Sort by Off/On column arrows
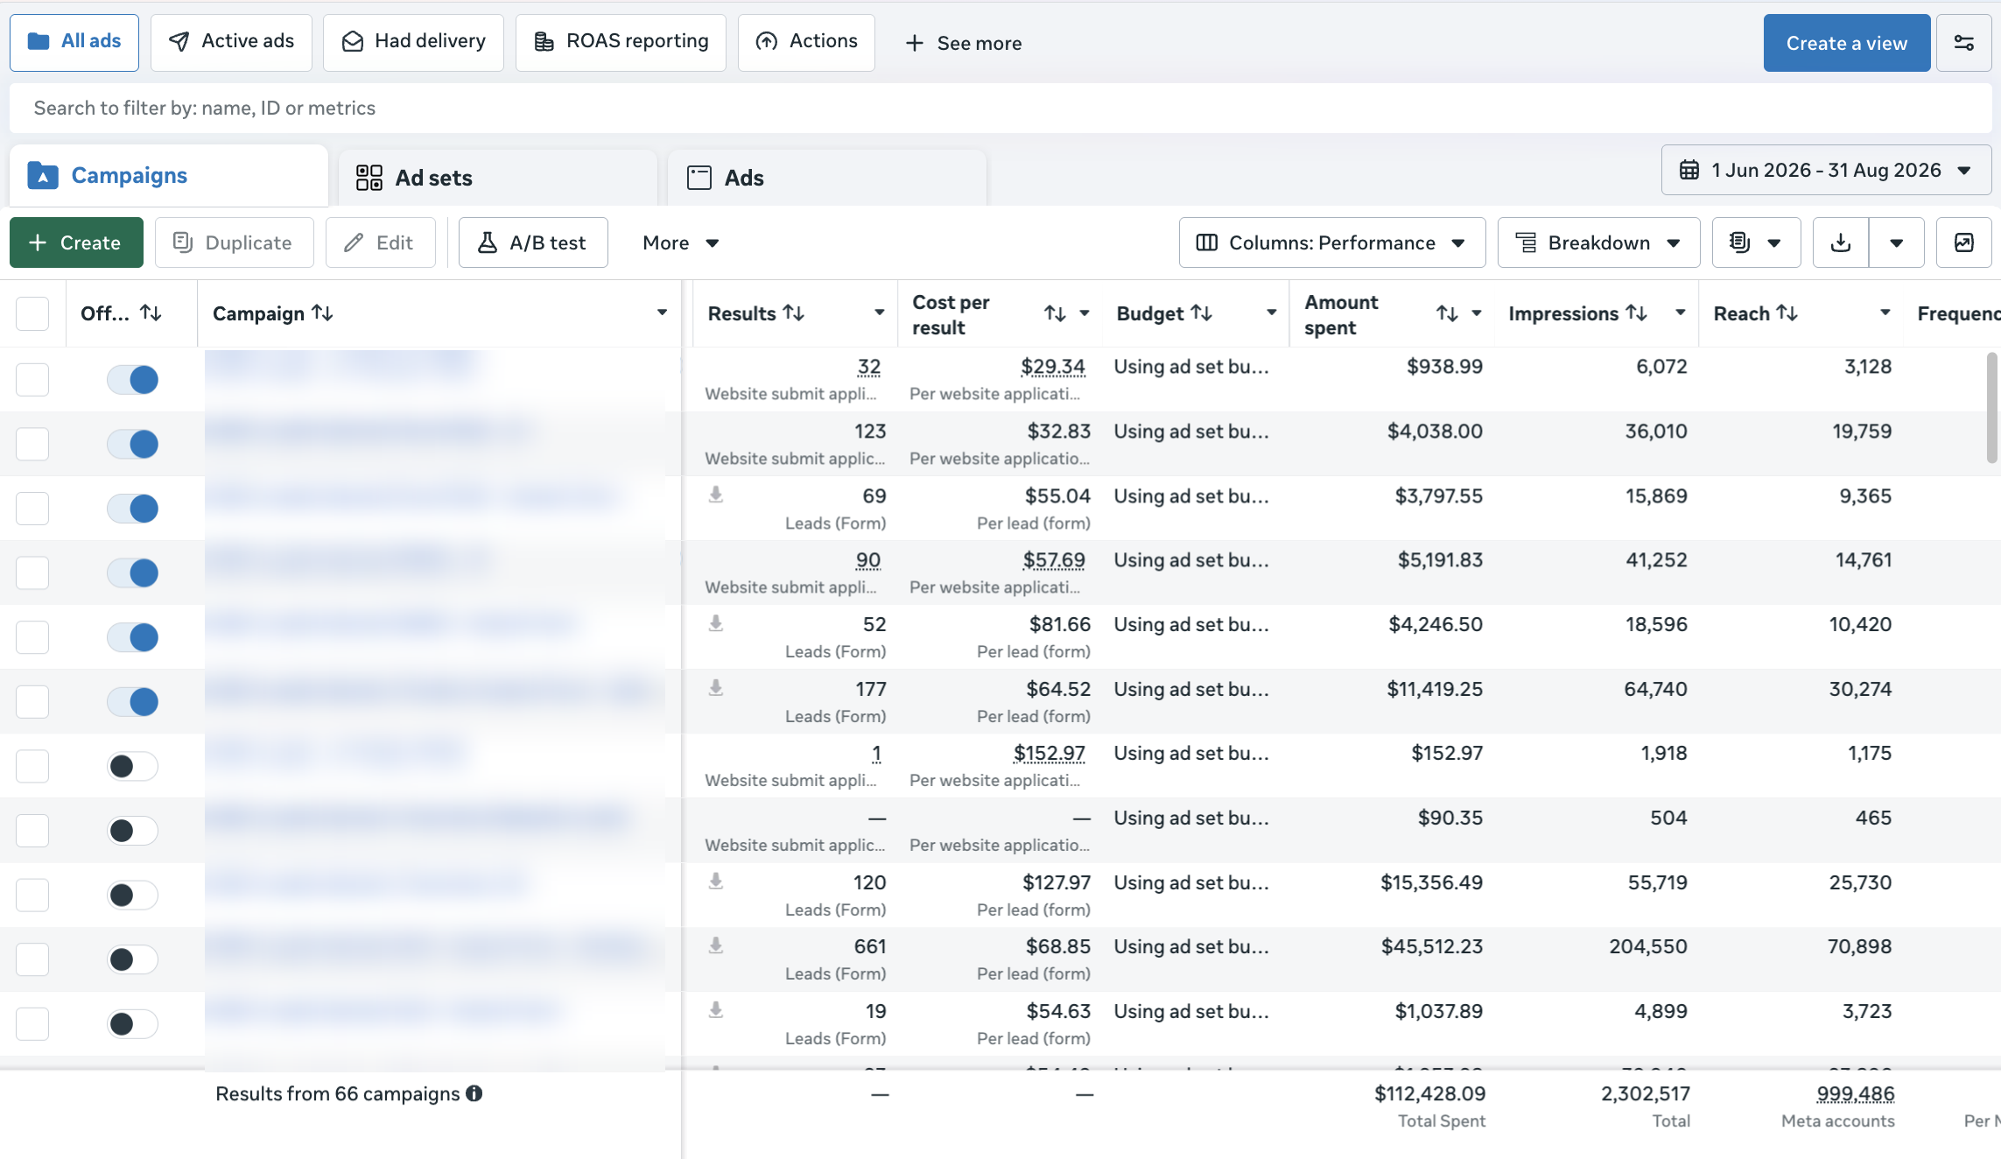The image size is (2001, 1159). (x=151, y=313)
